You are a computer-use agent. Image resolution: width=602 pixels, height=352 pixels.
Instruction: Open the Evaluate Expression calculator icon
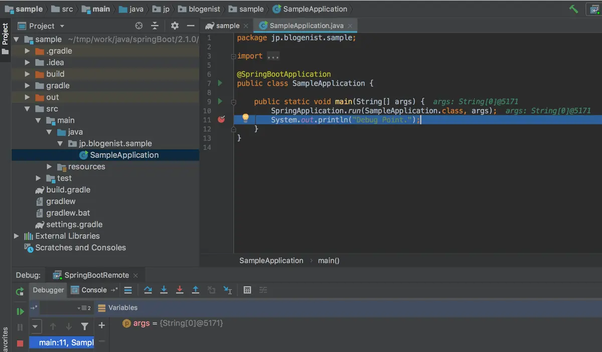[247, 290]
